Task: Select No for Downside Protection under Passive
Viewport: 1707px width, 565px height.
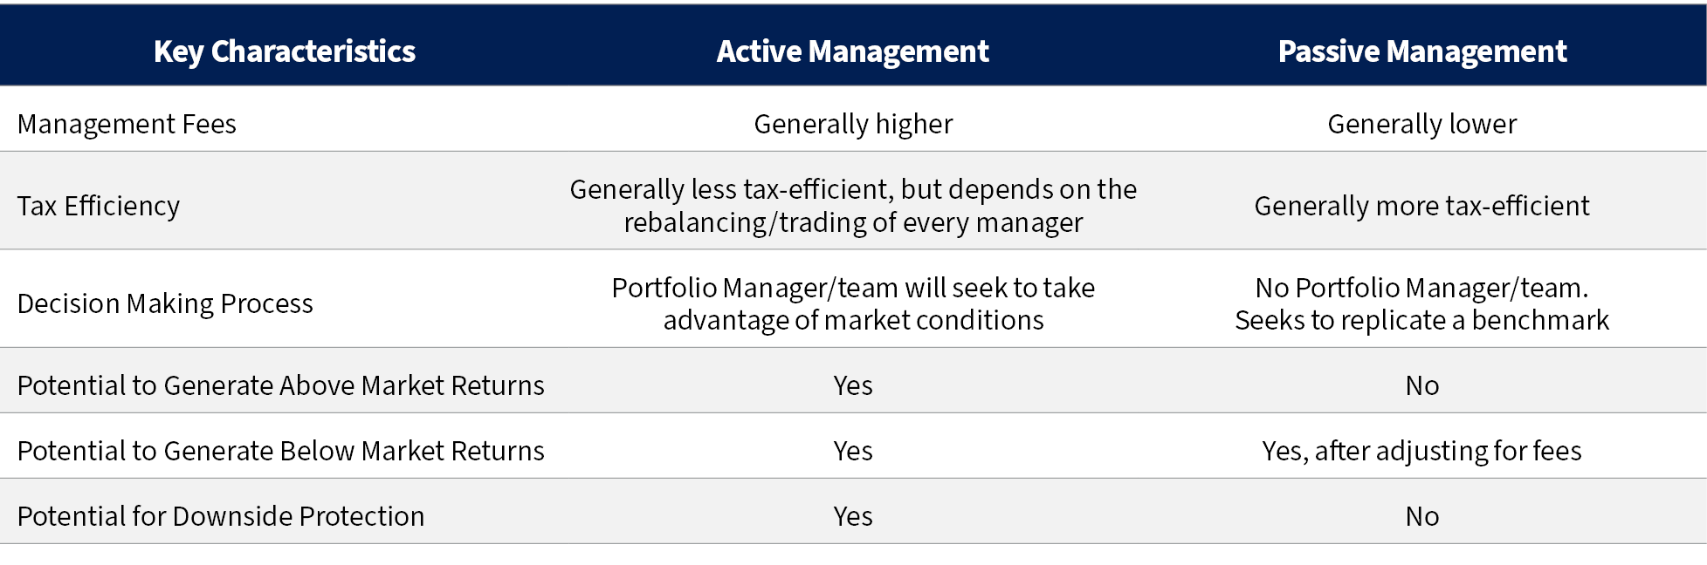Action: pyautogui.click(x=1422, y=516)
